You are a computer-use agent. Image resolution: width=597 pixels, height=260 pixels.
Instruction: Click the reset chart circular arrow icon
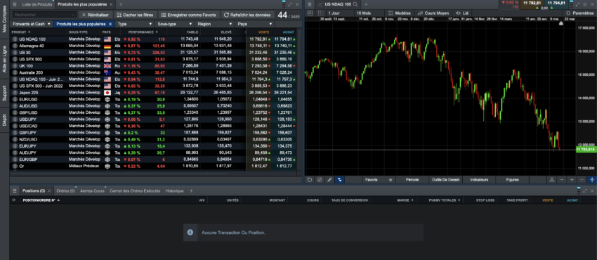tap(310, 180)
